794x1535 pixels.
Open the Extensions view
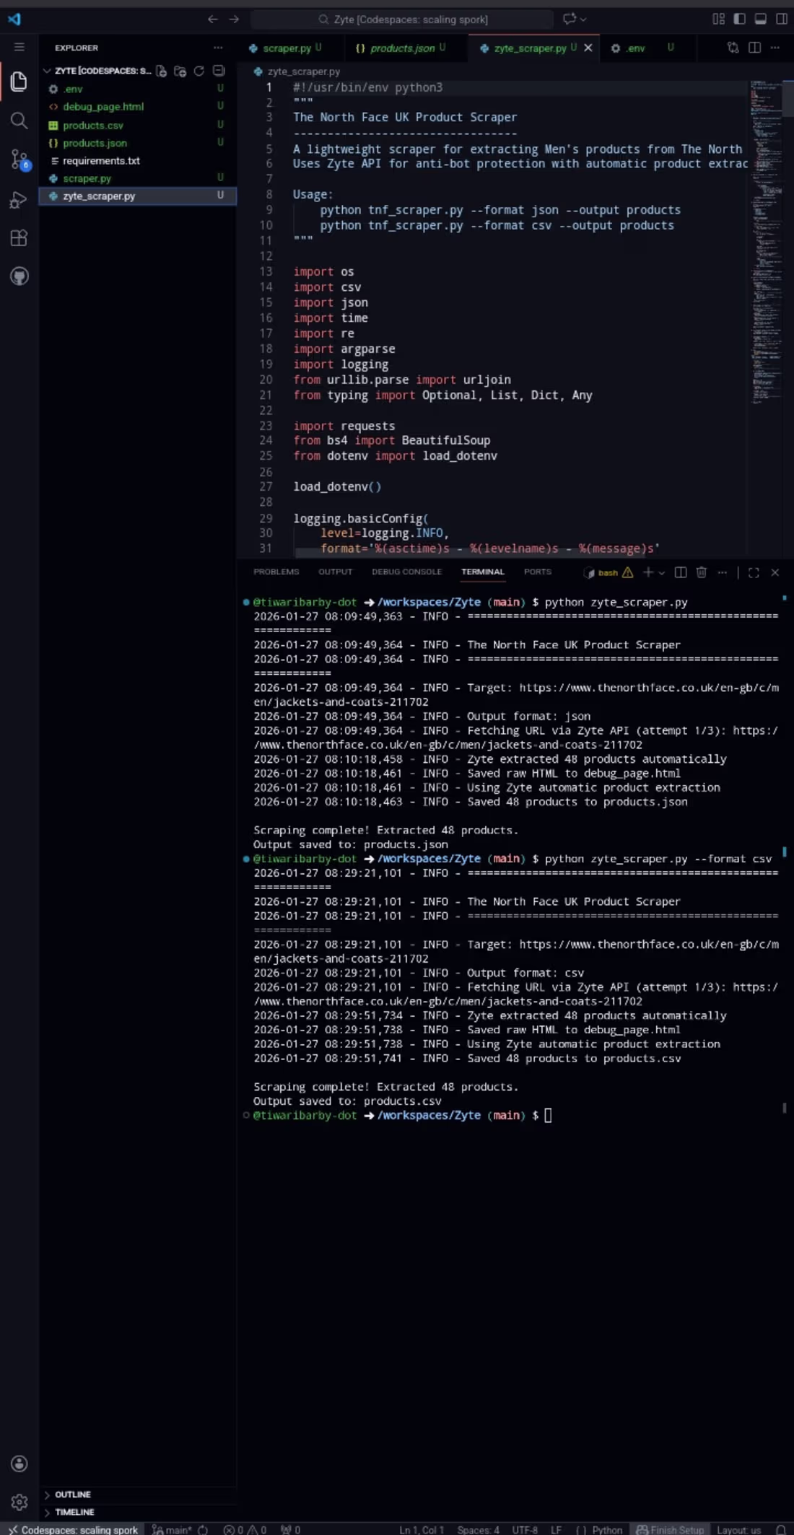tap(19, 238)
